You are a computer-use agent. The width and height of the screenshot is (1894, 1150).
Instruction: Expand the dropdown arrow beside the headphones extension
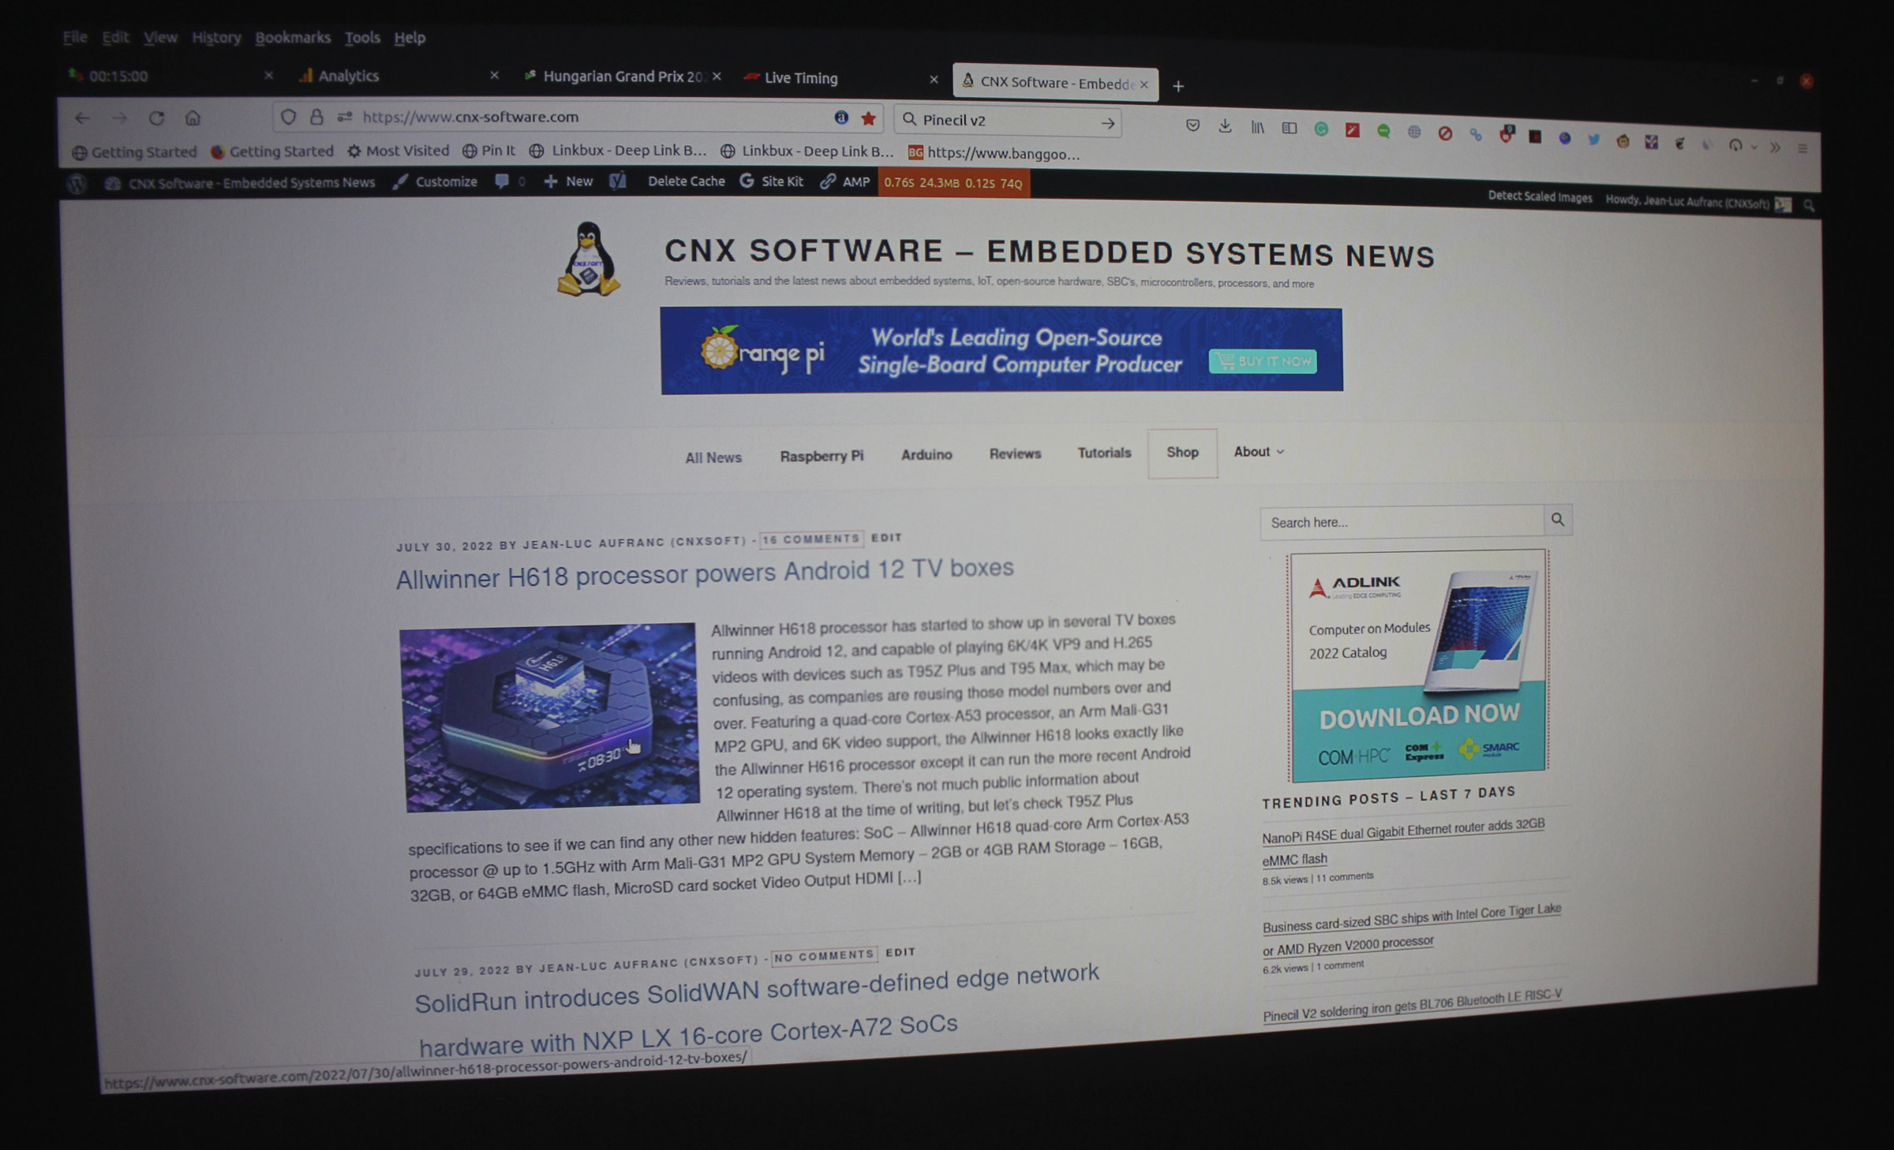[x=1754, y=147]
